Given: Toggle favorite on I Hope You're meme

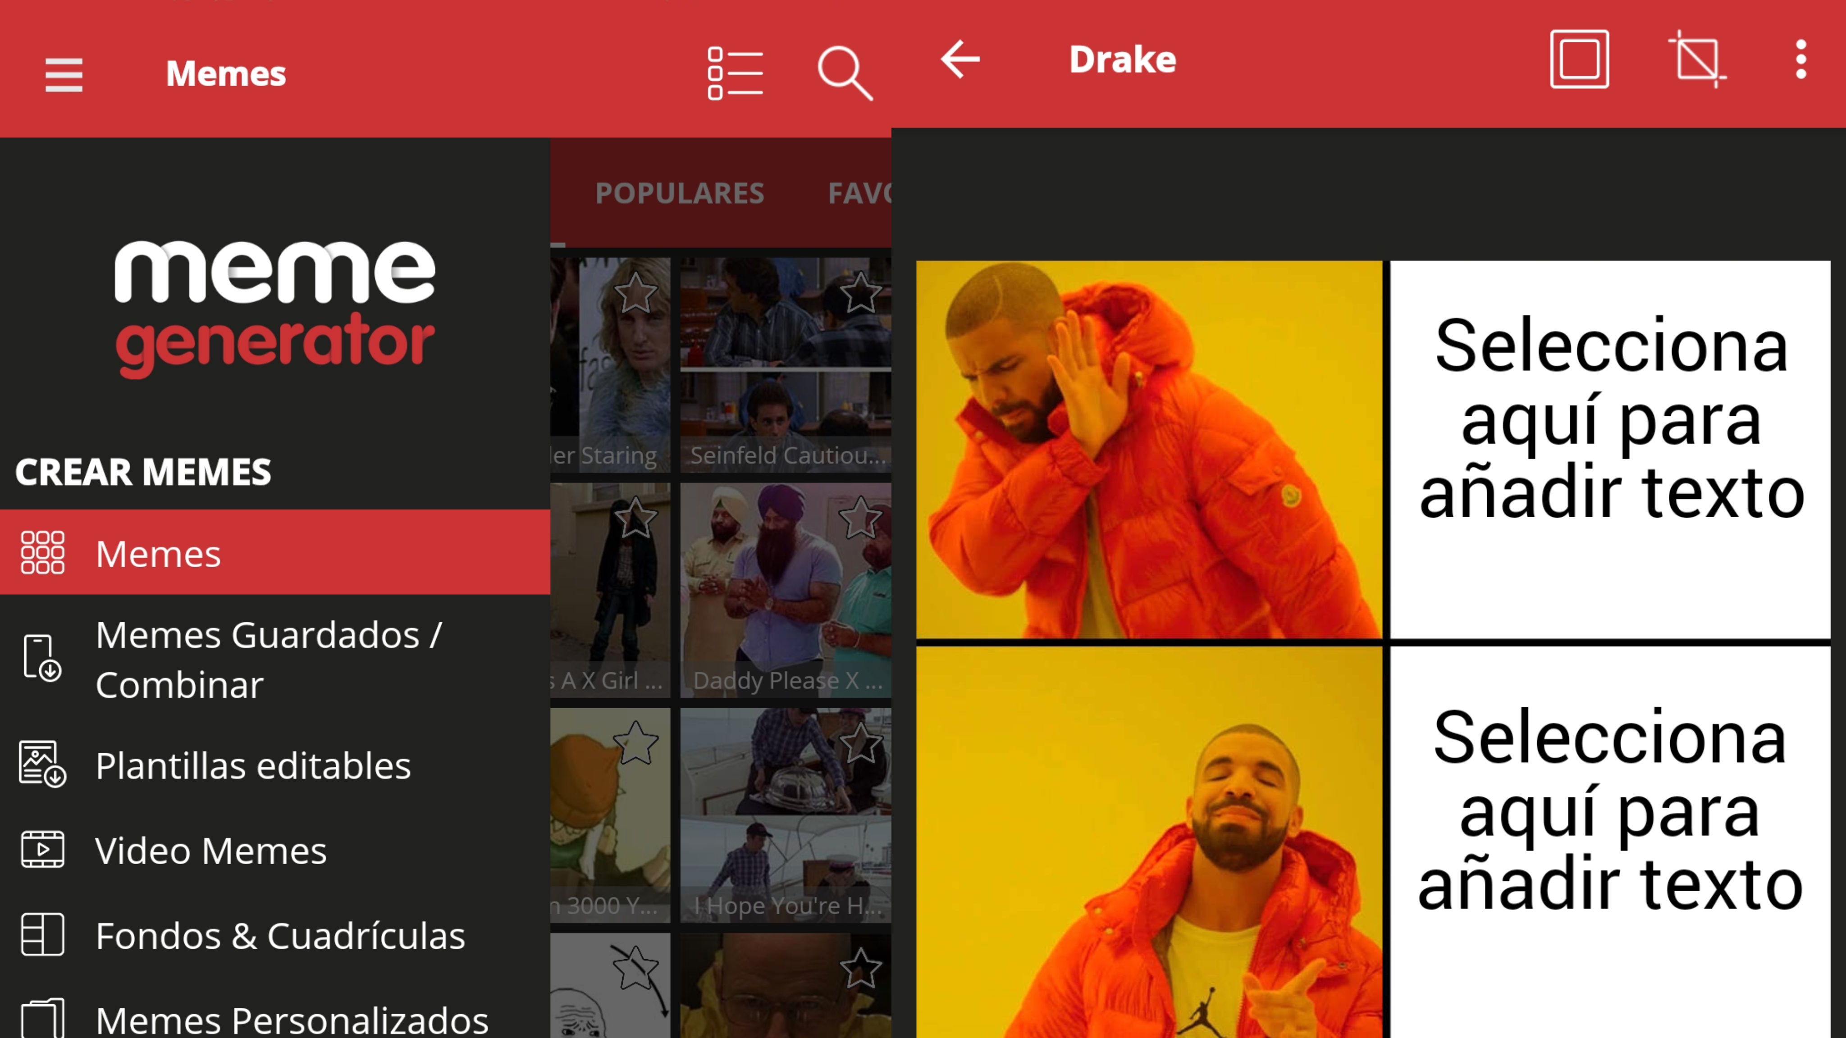Looking at the screenshot, I should click(860, 743).
